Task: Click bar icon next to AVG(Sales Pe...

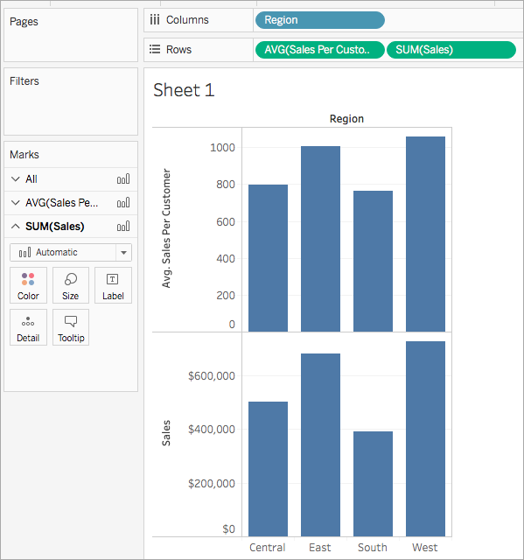Action: (123, 202)
